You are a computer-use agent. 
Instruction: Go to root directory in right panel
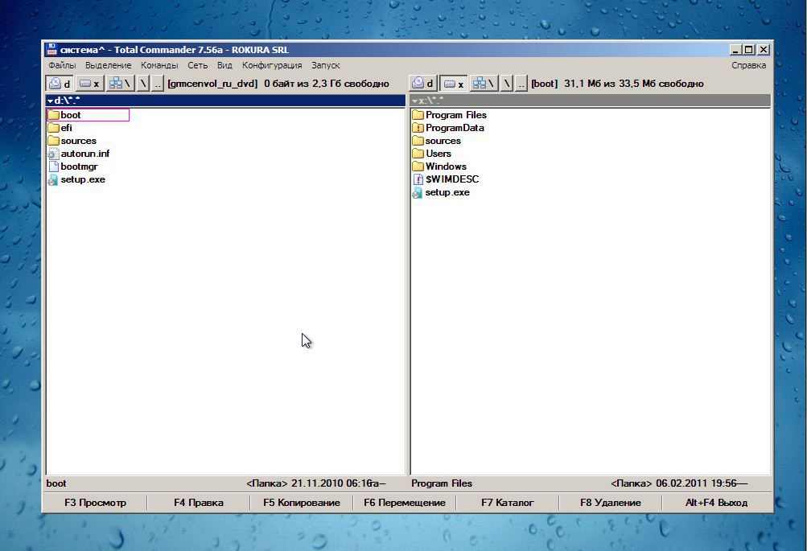click(x=506, y=84)
